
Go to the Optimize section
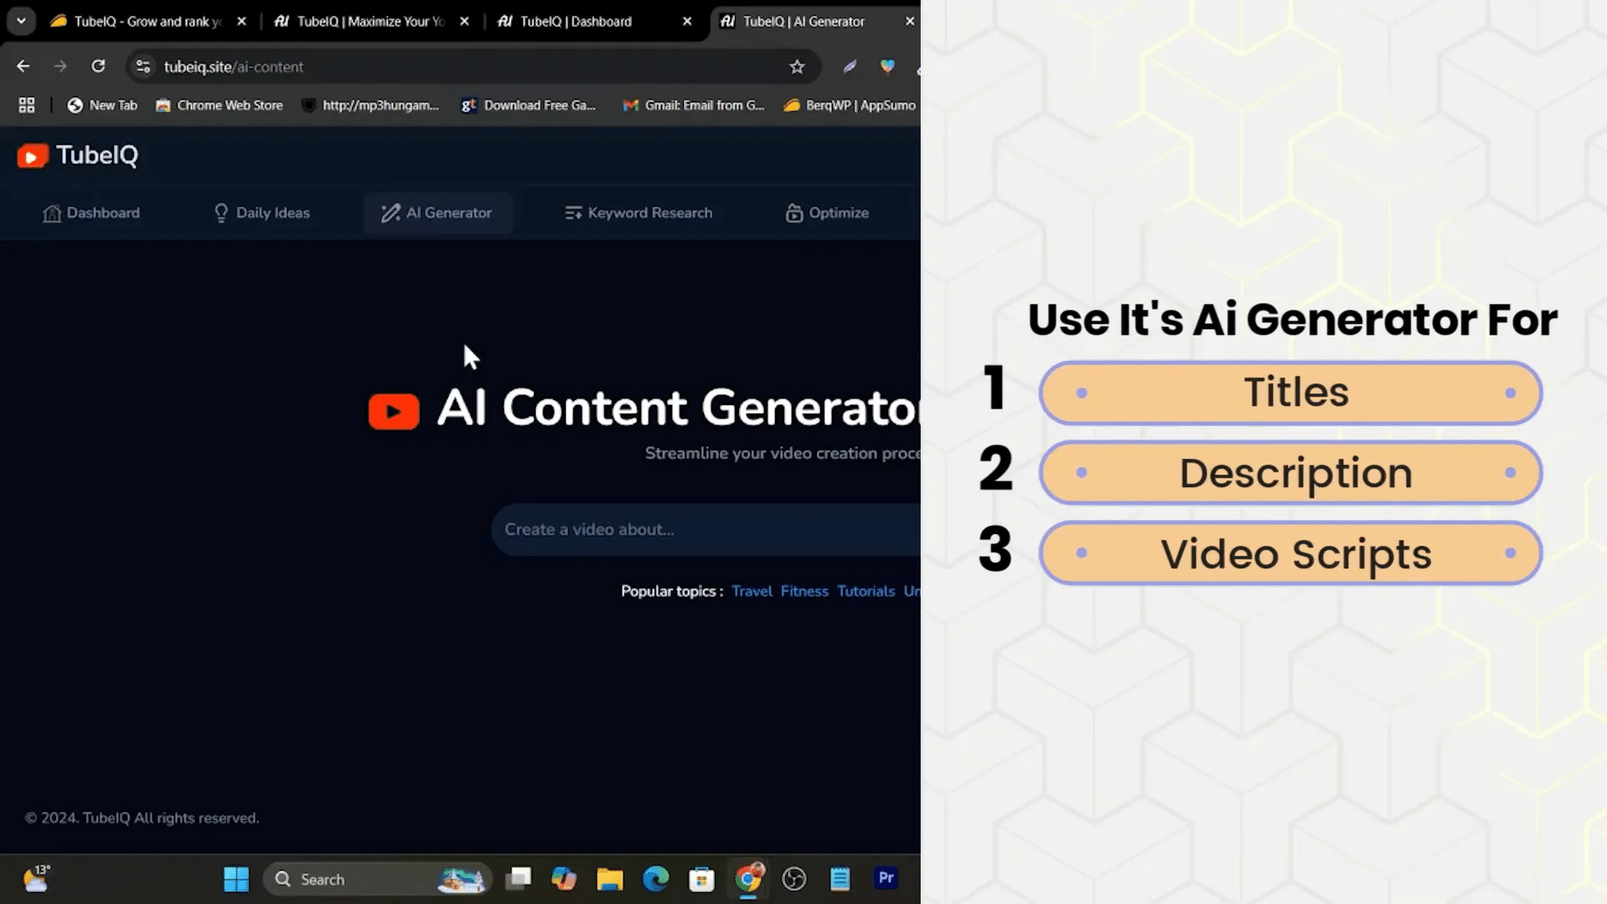click(x=827, y=213)
